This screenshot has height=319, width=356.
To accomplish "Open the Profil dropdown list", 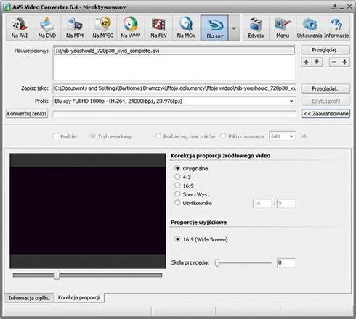I will pos(291,101).
